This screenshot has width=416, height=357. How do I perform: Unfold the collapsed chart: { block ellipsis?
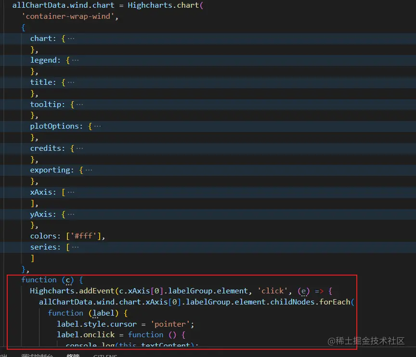(71, 39)
